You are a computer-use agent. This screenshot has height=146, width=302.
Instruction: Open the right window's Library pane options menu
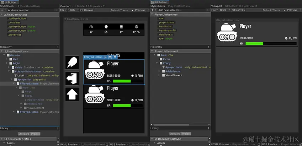[x=208, y=128]
